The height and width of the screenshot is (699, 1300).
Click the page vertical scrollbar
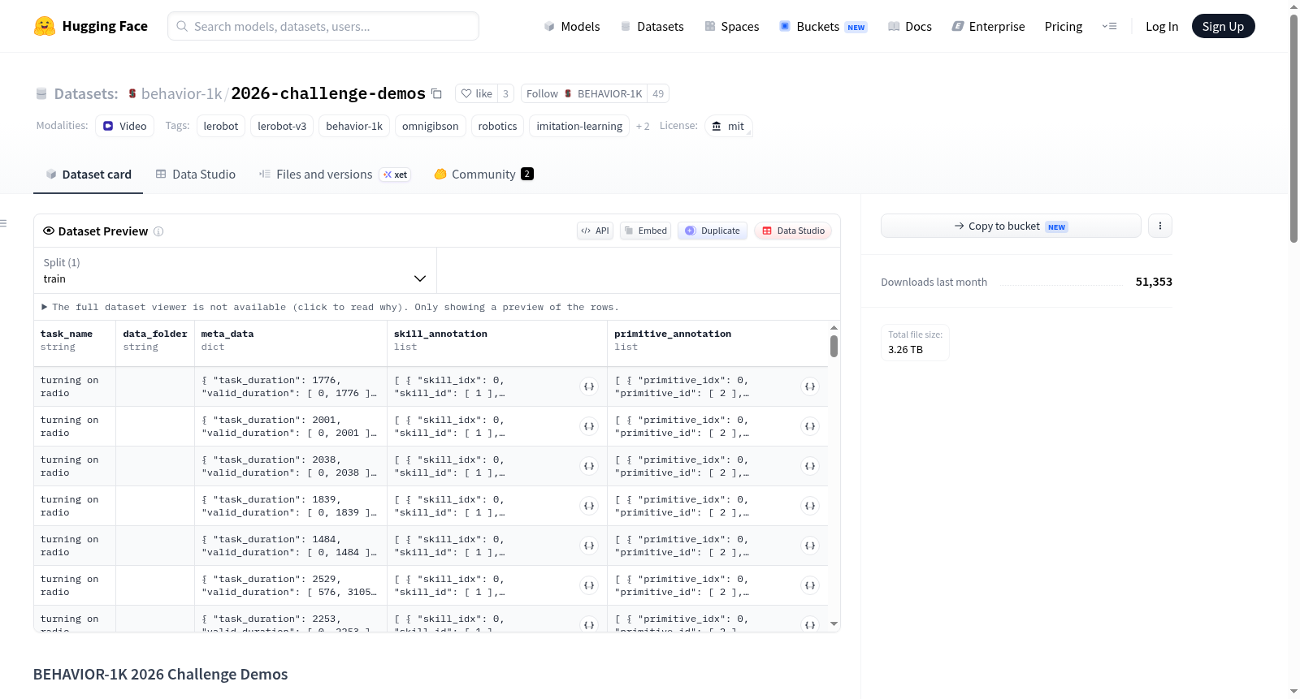pos(1293,128)
